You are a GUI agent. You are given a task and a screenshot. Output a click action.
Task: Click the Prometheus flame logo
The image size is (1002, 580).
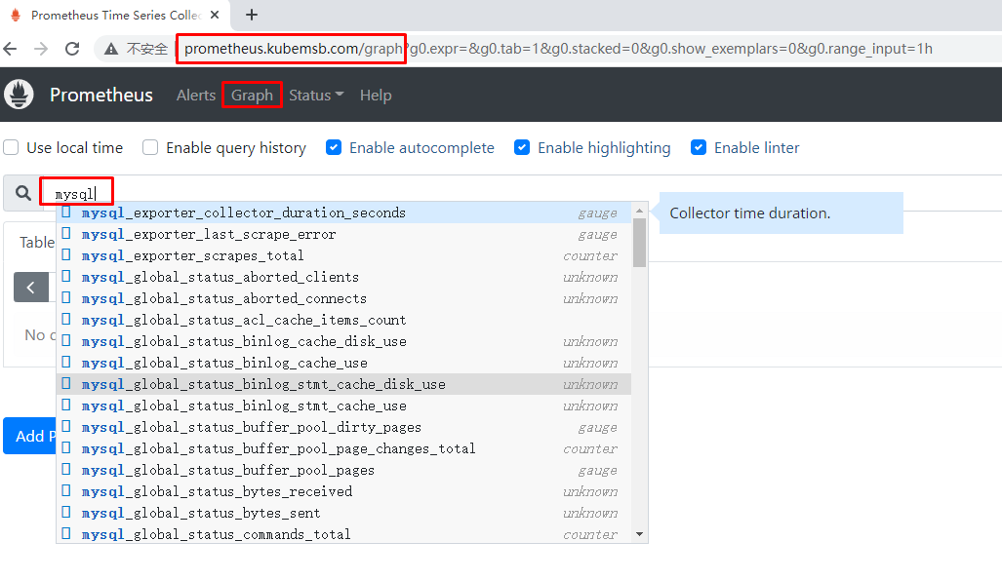19,95
